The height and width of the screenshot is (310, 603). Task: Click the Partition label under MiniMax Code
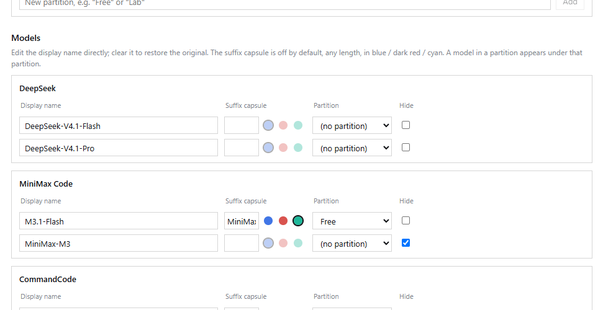click(x=326, y=201)
